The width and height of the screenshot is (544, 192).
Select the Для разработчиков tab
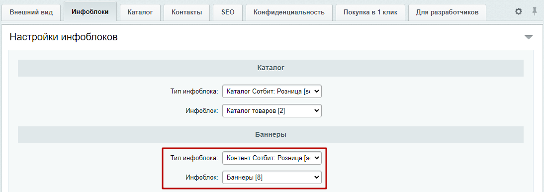pos(447,12)
